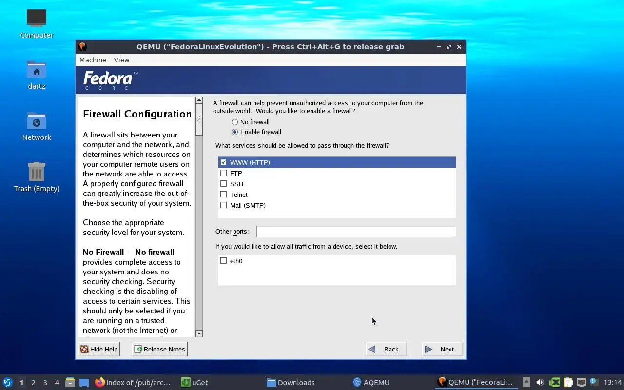624x390 pixels.
Task: Select the Enable firewall radio button
Action: tap(235, 132)
